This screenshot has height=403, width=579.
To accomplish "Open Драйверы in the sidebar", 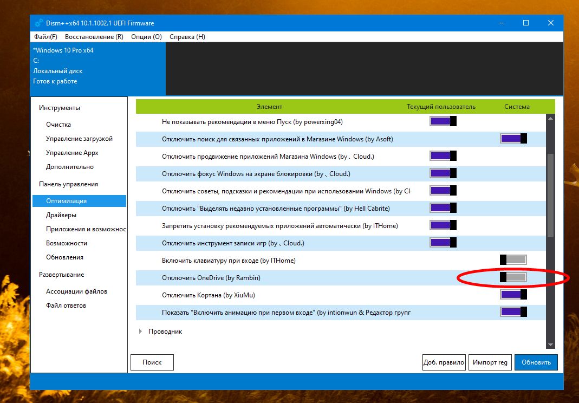I will (x=61, y=215).
